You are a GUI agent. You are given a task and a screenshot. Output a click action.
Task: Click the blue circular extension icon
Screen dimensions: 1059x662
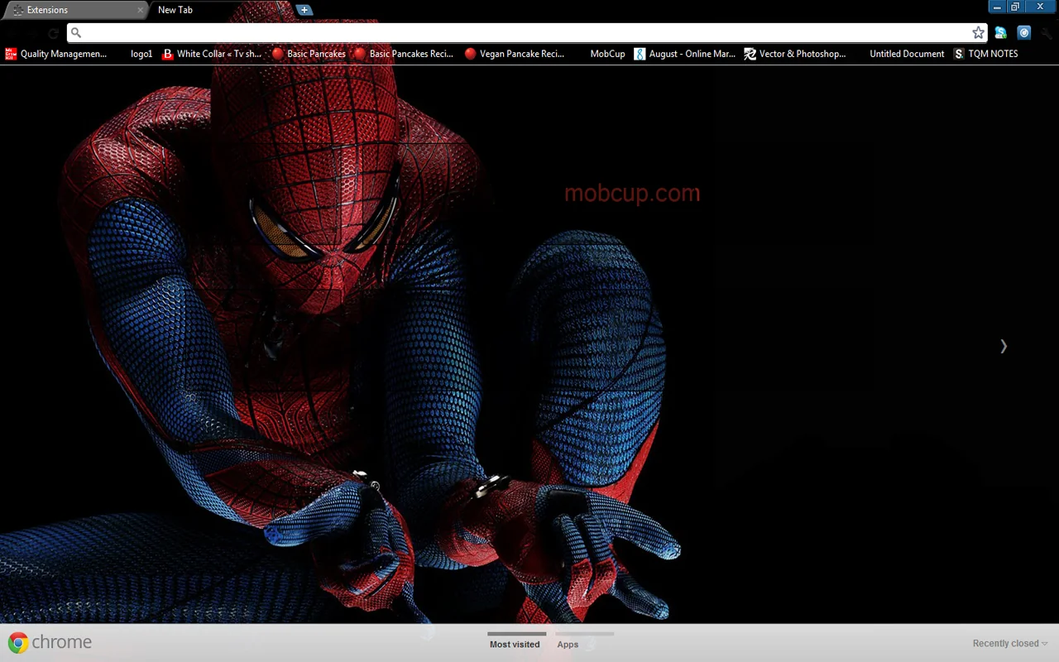point(1024,33)
